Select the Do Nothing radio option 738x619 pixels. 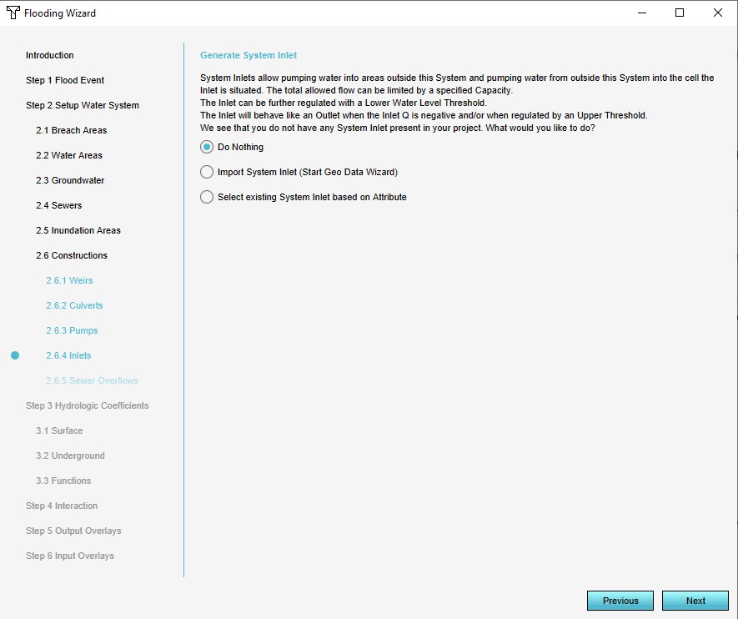tap(207, 147)
